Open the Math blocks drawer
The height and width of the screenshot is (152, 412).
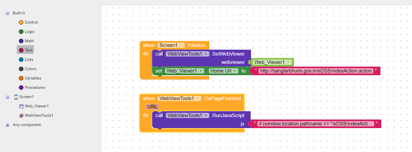click(x=26, y=41)
